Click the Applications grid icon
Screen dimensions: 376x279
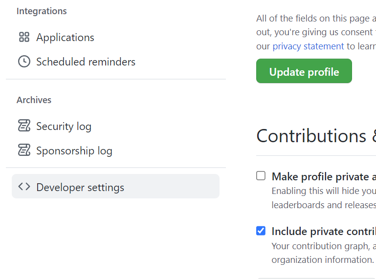tap(24, 37)
